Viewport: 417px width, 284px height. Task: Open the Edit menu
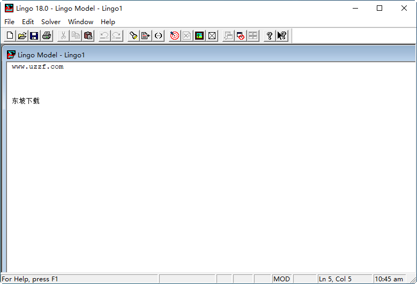(28, 22)
